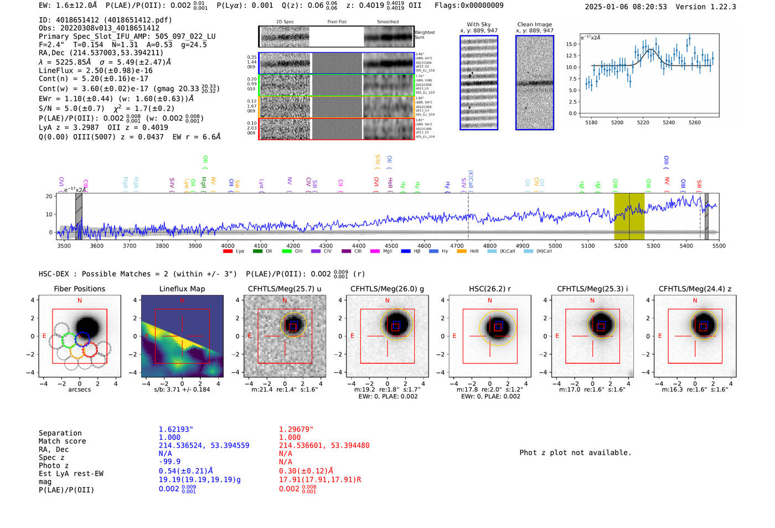Click the blue Spec z value -99.9
This screenshot has width=775, height=528.
pyautogui.click(x=170, y=462)
